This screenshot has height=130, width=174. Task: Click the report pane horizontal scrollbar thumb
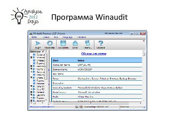pos(91,103)
